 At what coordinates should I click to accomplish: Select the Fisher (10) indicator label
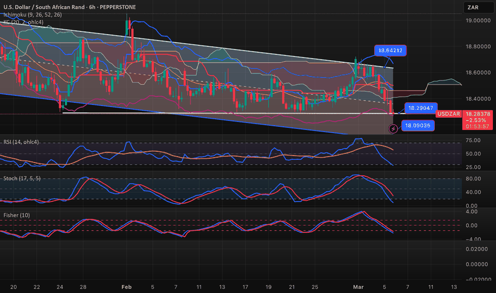[16, 215]
